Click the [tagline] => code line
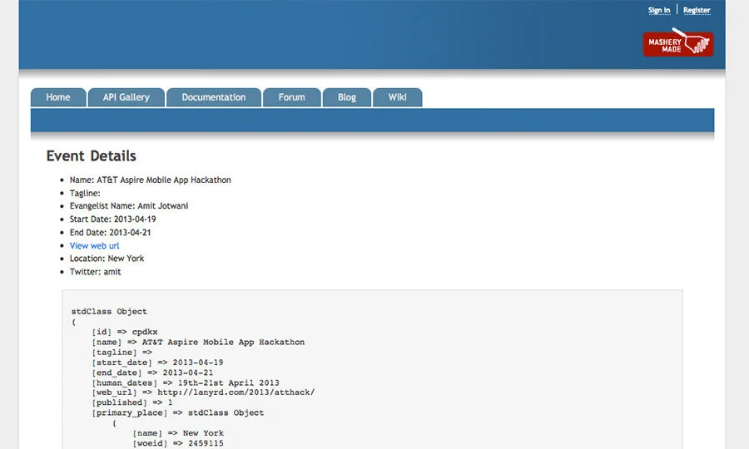This screenshot has height=449, width=749. [122, 353]
